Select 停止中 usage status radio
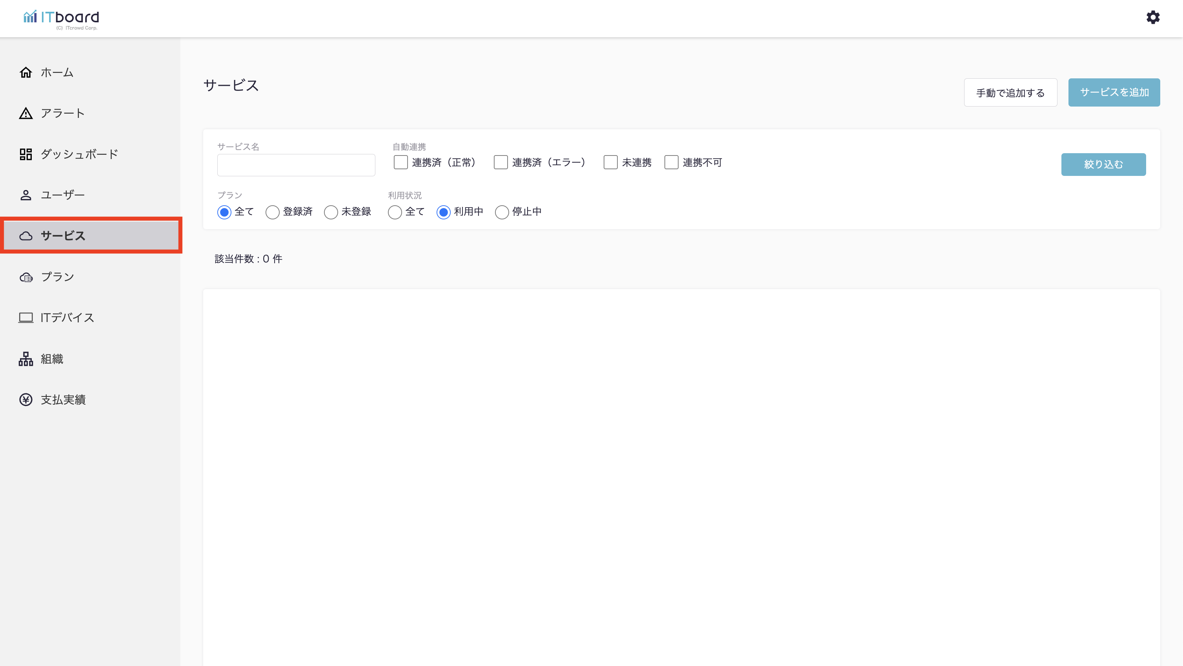Image resolution: width=1183 pixels, height=666 pixels. (x=502, y=212)
